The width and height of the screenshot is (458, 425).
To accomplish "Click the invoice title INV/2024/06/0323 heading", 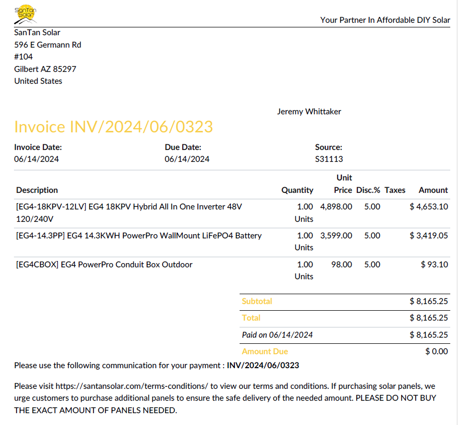I will click(113, 127).
